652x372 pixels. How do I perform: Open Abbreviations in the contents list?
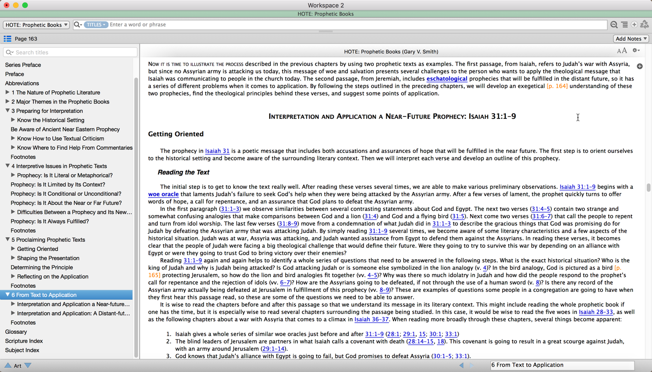(x=22, y=83)
